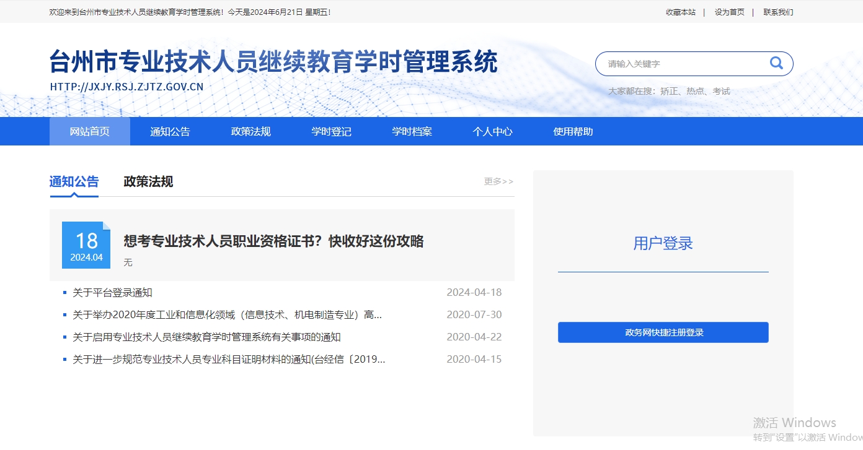Click the date 2020-07-30

(474, 314)
